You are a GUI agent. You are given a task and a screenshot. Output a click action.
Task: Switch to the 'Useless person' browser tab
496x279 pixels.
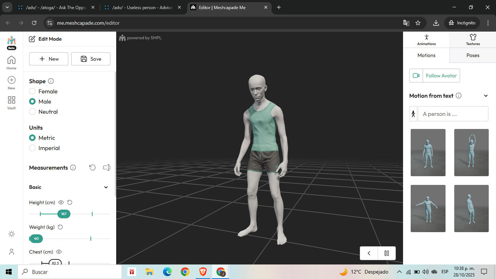(142, 7)
